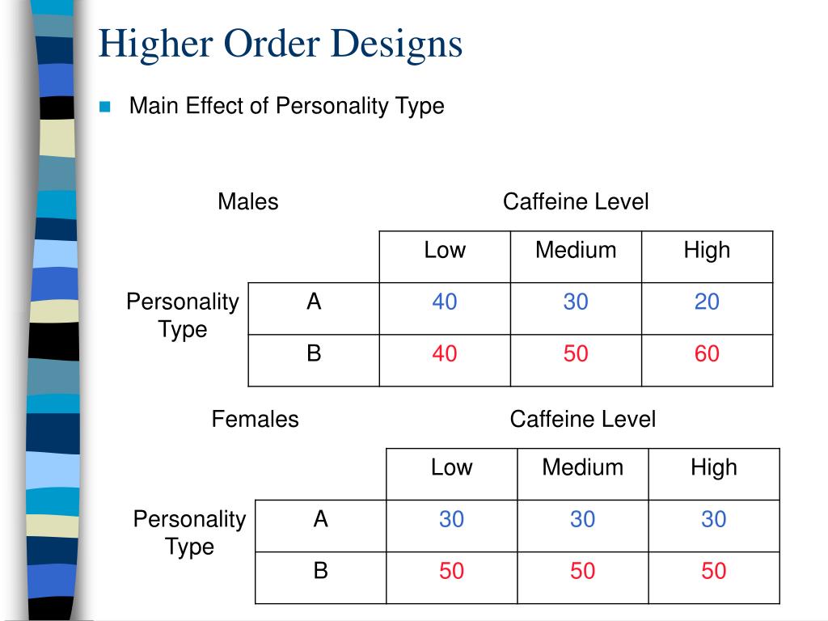Select Males row B label cell
The height and width of the screenshot is (621, 828).
tap(314, 360)
